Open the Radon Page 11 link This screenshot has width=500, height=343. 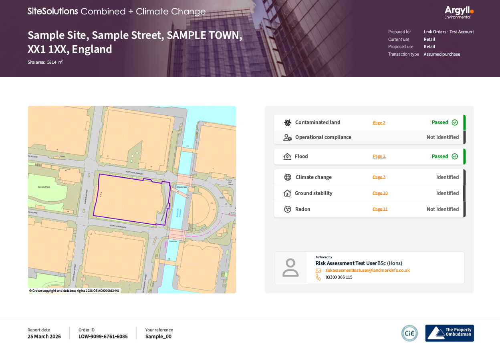click(380, 209)
